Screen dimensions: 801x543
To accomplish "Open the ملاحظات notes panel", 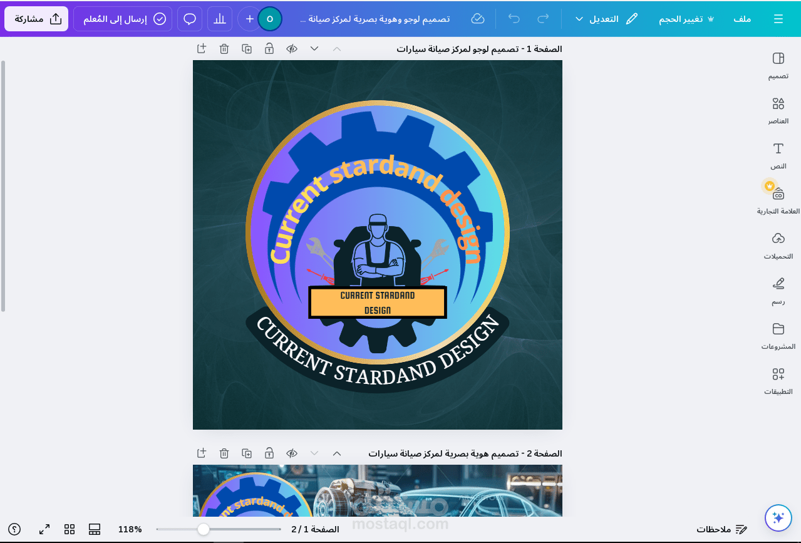I will coord(722,529).
